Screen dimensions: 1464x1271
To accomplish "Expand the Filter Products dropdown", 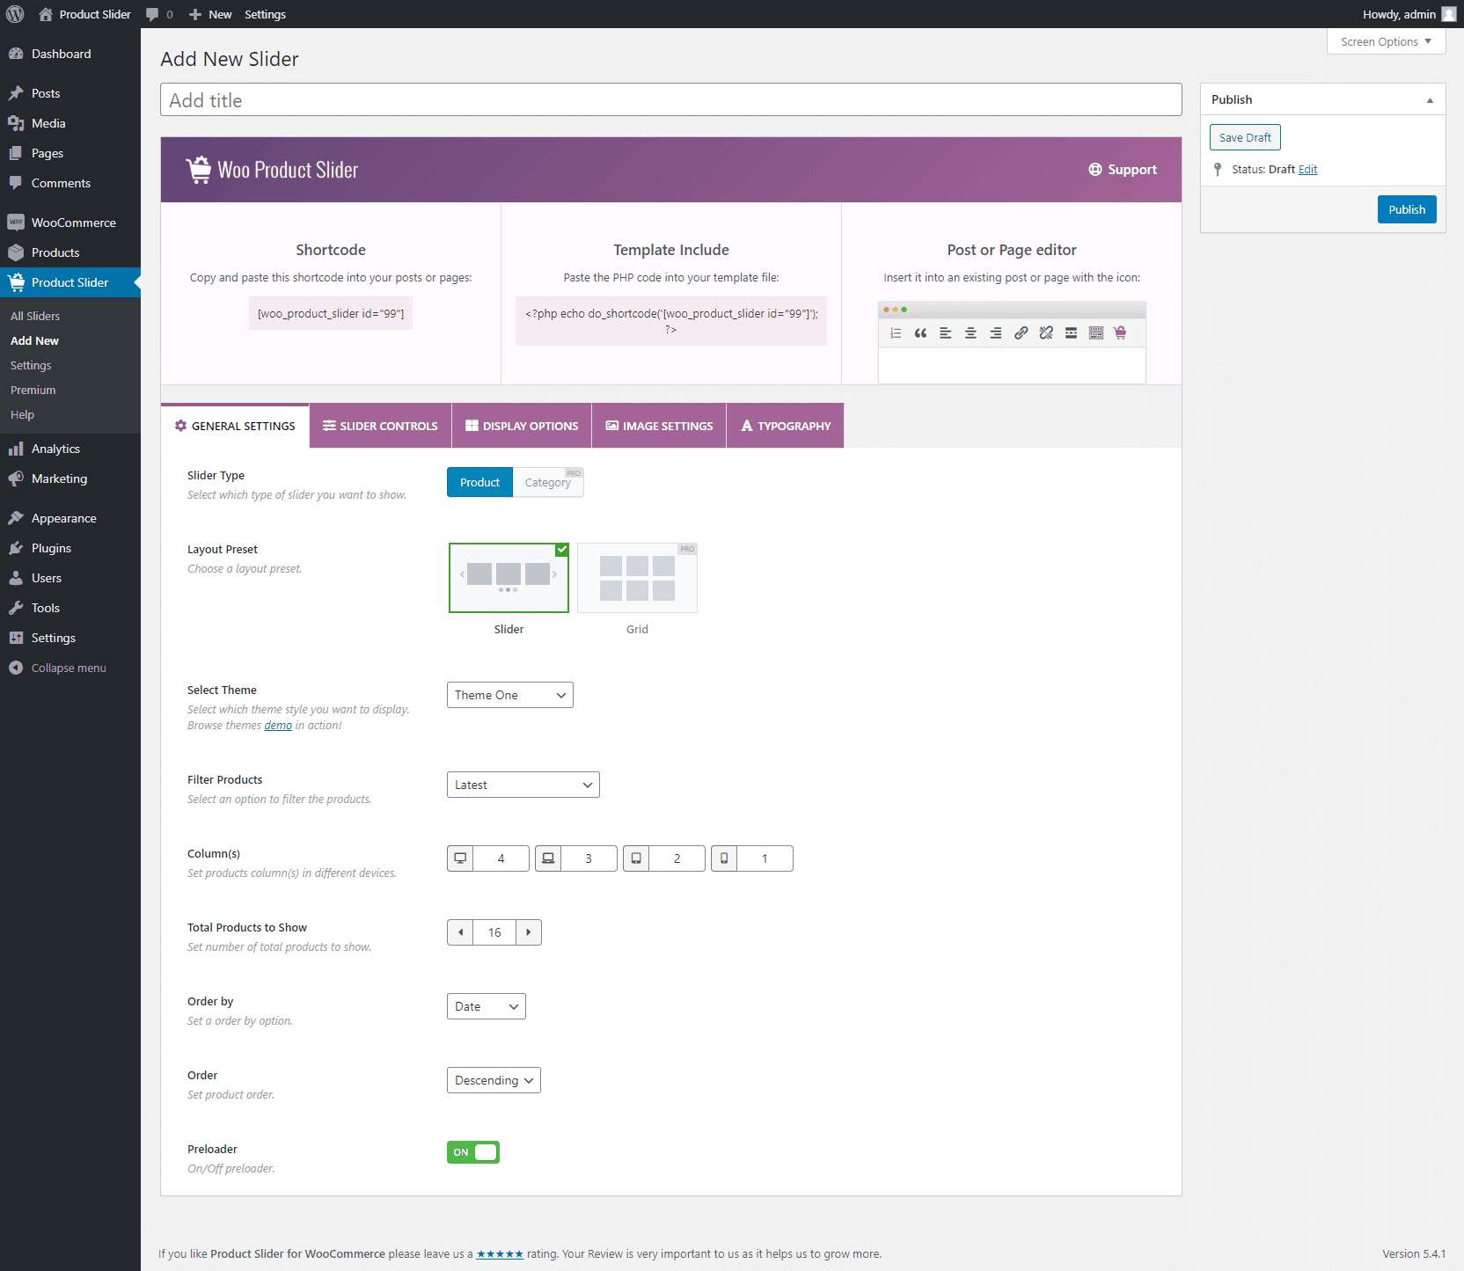I will [x=523, y=785].
